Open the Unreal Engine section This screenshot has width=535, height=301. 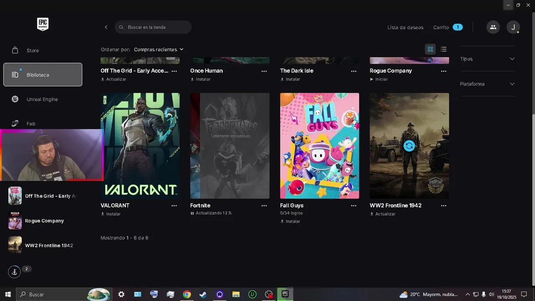point(43,99)
